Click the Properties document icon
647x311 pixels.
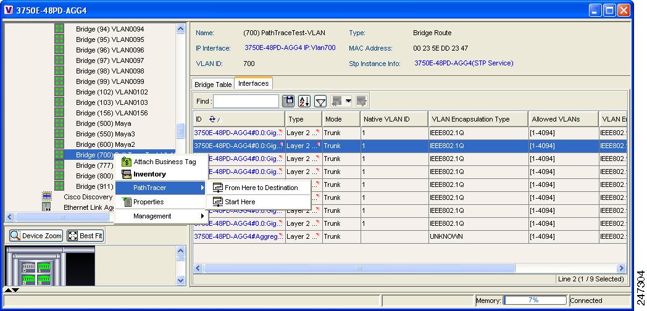point(127,202)
